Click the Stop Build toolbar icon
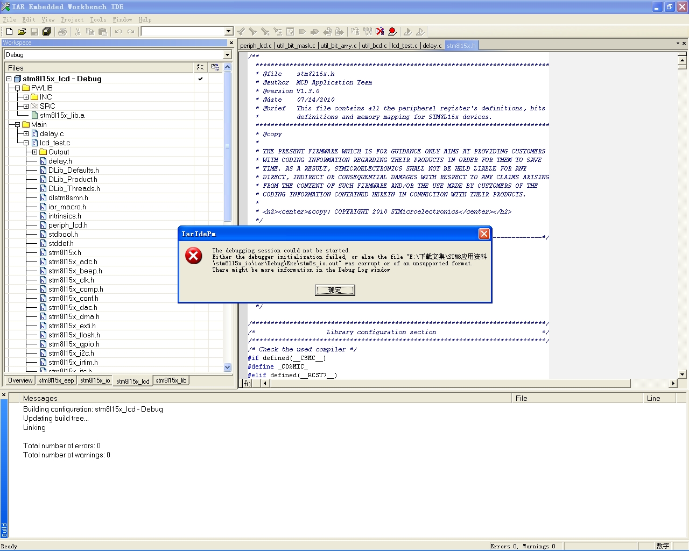 (x=380, y=32)
